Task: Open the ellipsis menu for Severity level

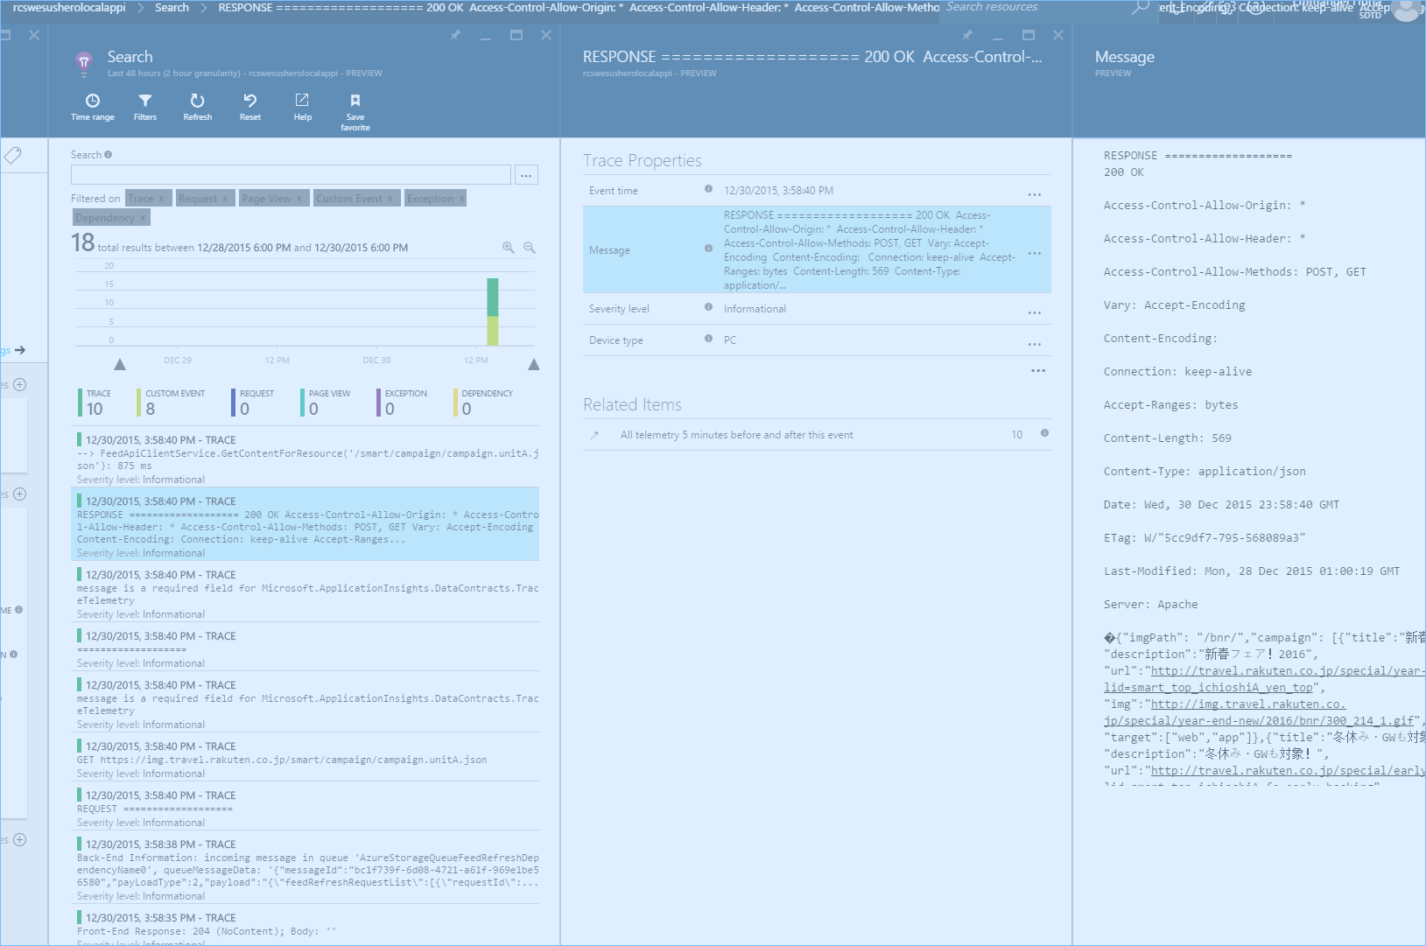Action: [x=1034, y=312]
